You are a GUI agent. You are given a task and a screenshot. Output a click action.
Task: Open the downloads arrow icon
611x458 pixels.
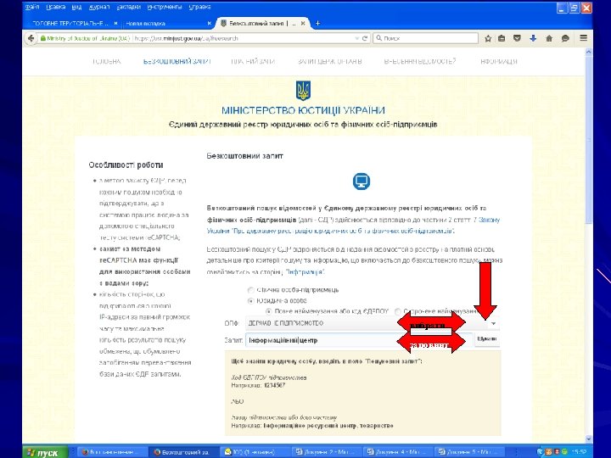point(533,38)
